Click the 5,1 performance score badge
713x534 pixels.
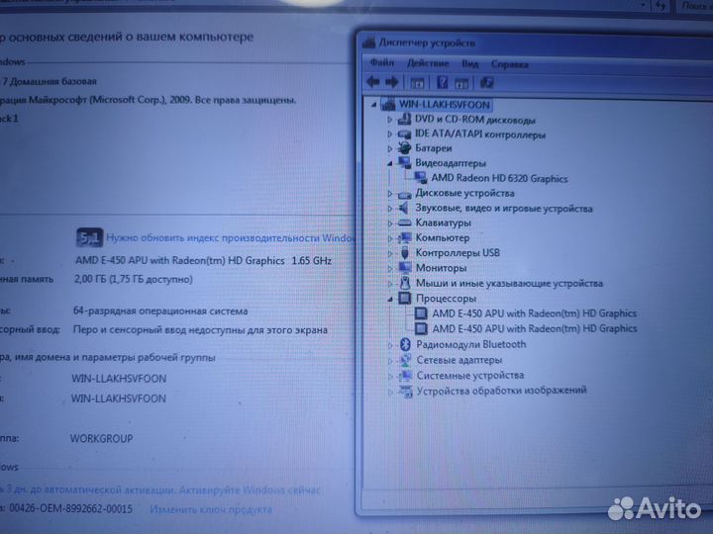coord(89,237)
